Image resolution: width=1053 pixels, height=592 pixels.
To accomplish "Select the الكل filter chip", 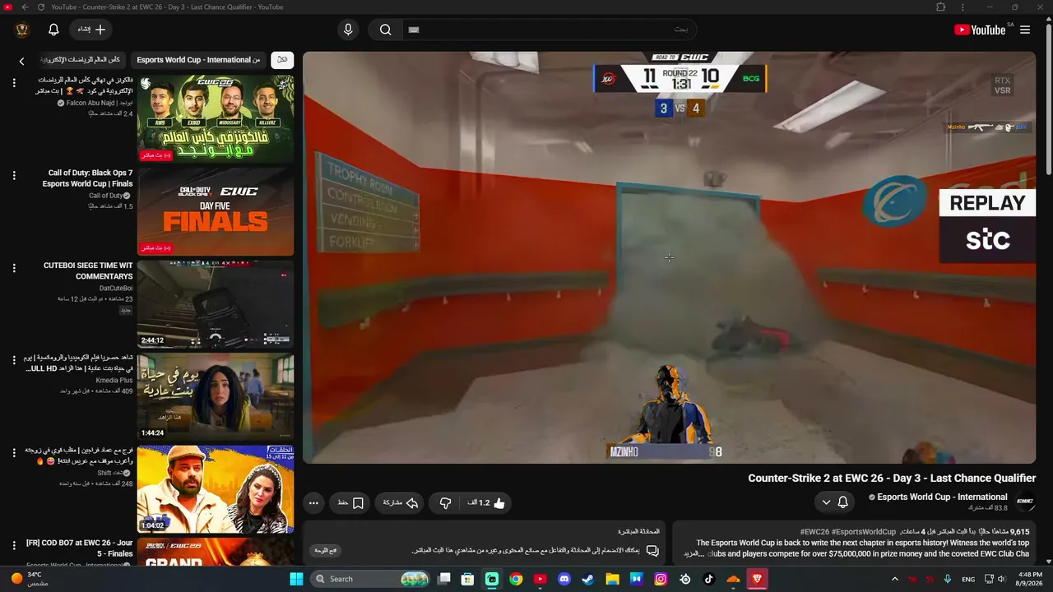I will coord(282,60).
